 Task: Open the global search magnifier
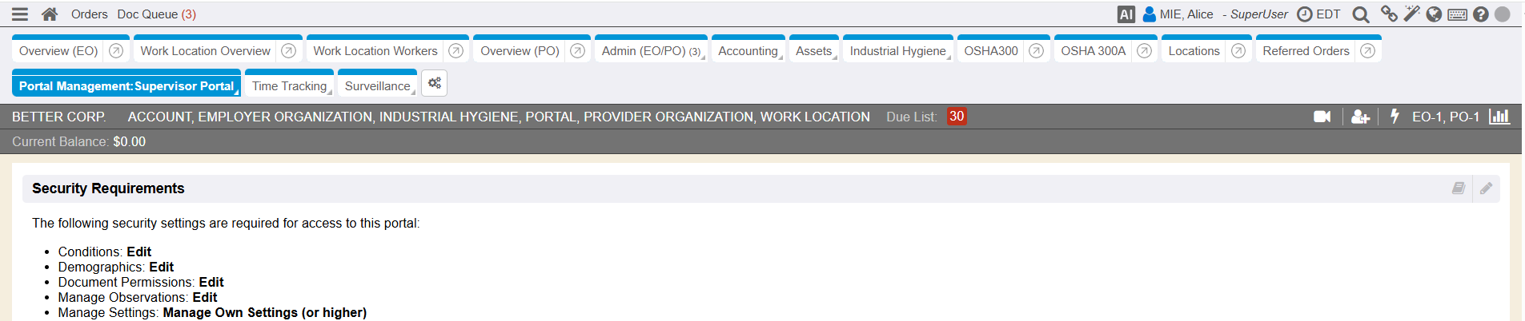coord(1360,14)
